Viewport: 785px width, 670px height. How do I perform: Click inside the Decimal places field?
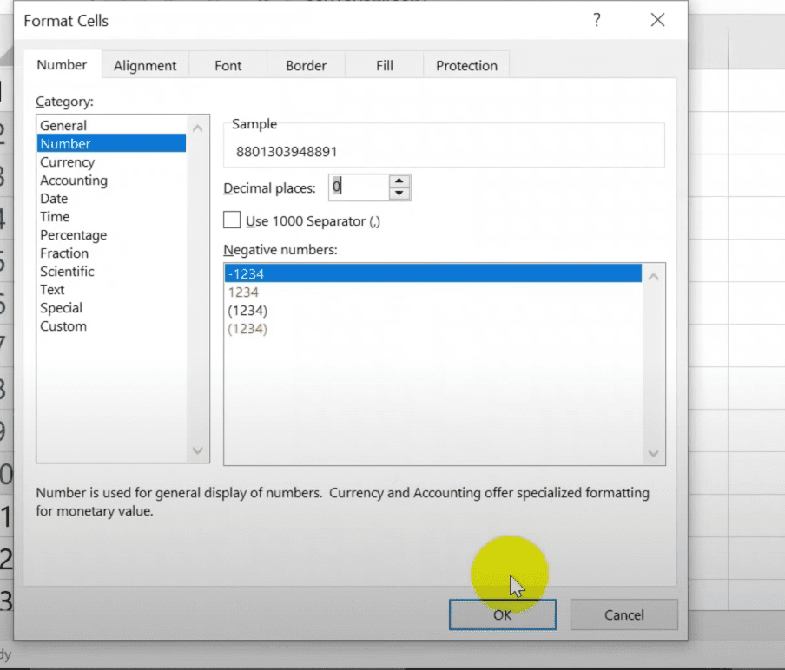point(356,187)
